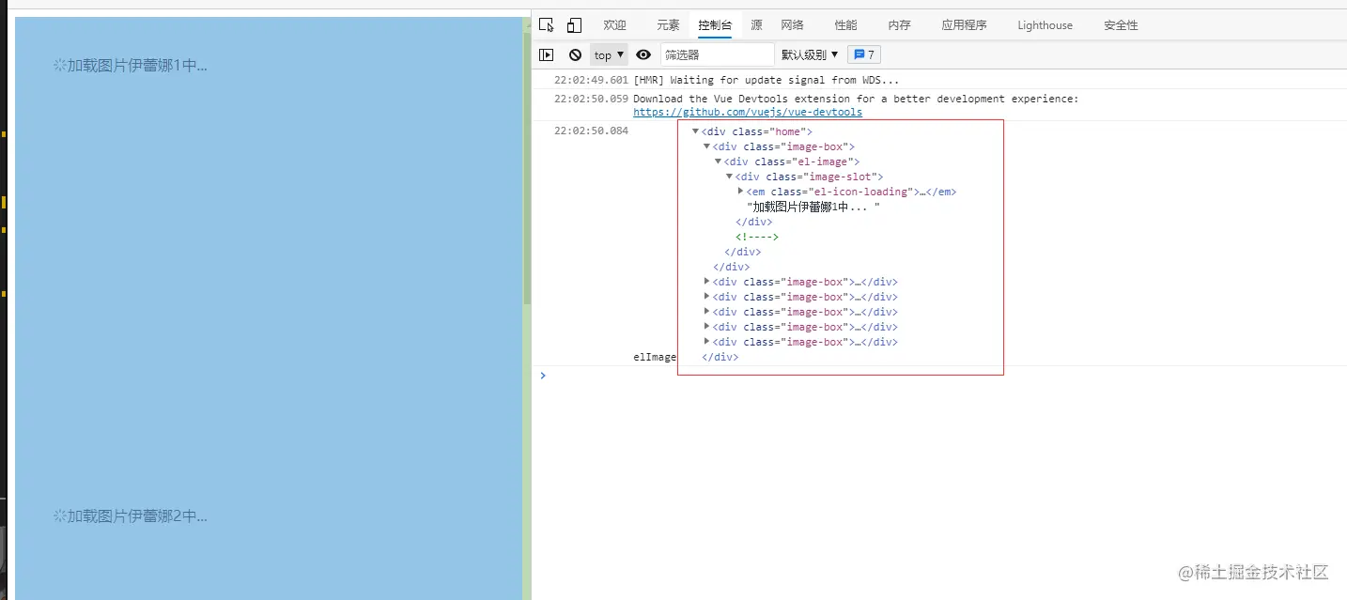
Task: Click the 22:02:49.601 timestamp
Action: pyautogui.click(x=591, y=80)
